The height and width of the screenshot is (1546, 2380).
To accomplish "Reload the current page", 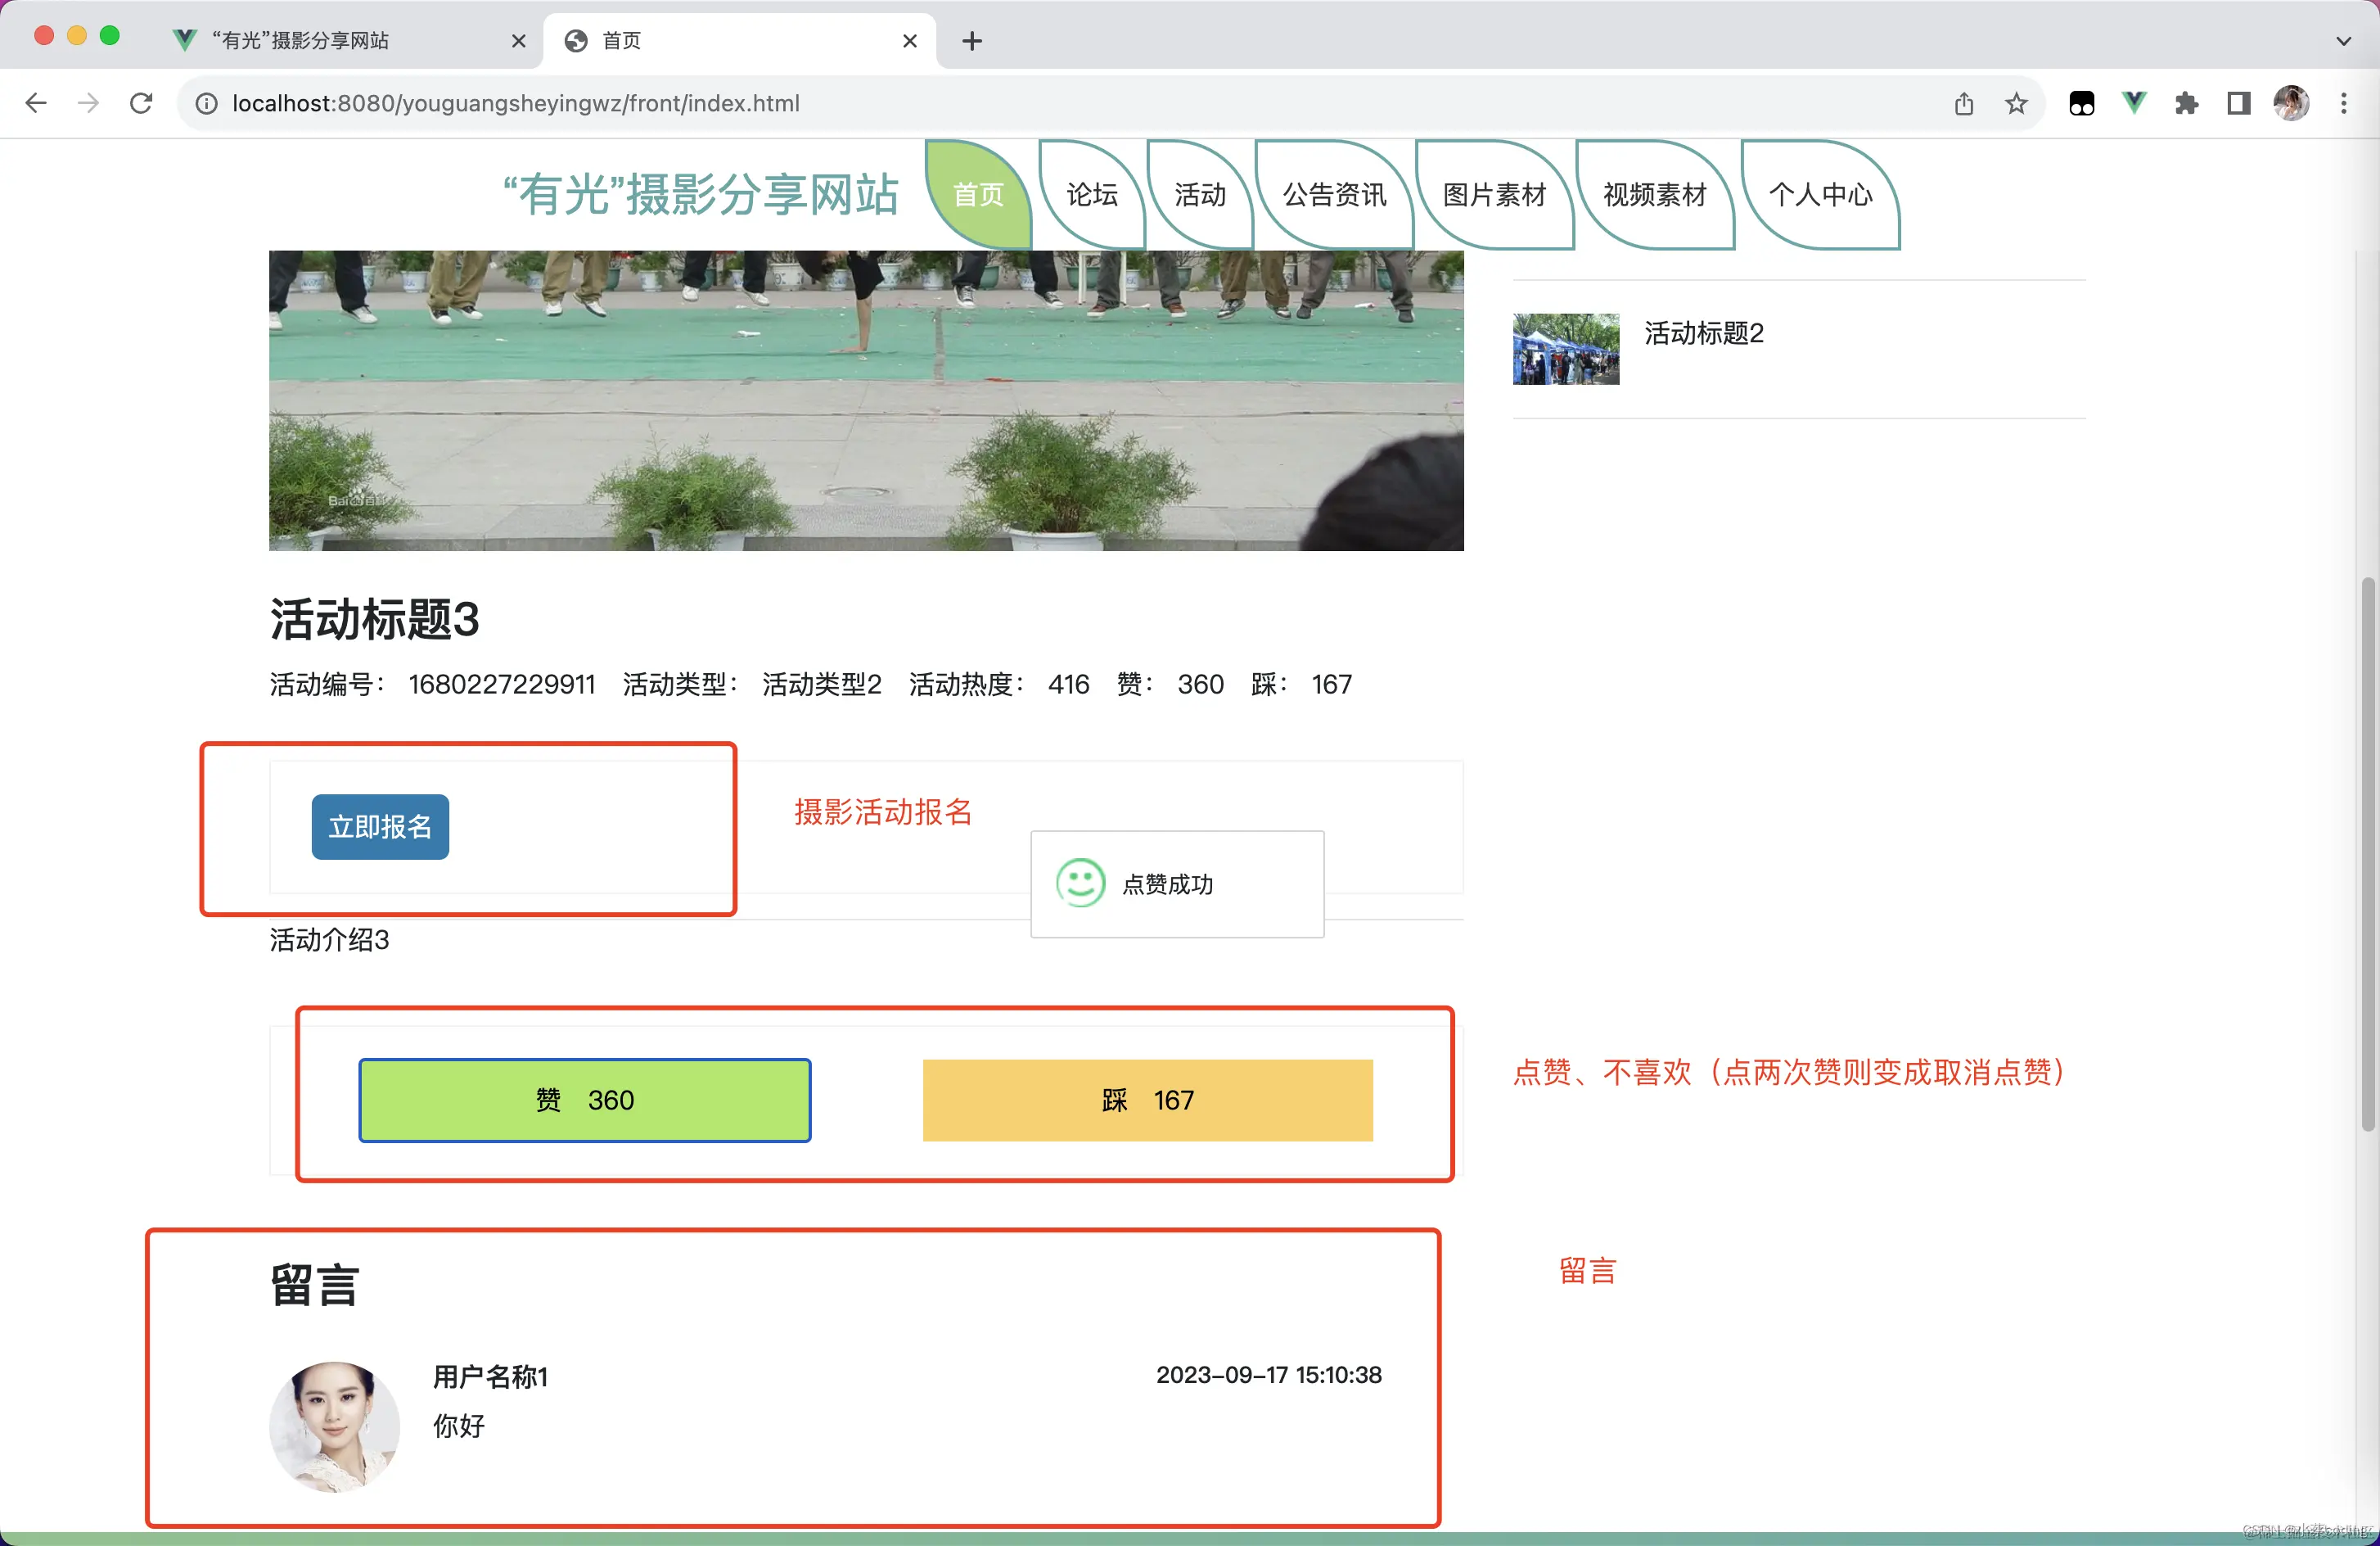I will pyautogui.click(x=141, y=102).
